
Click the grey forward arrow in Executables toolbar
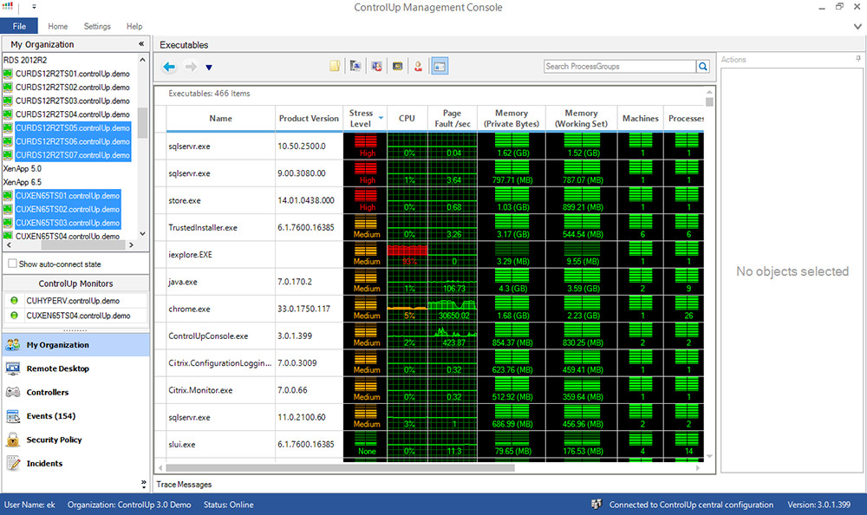pos(191,67)
